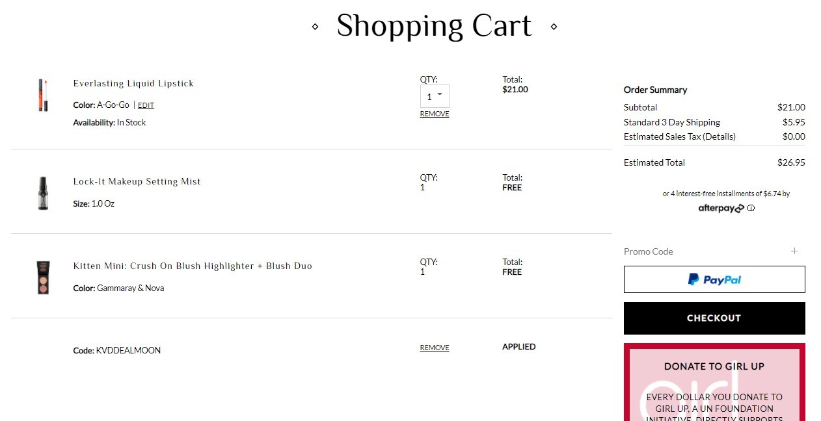Remove the Everlasting Liquid Lipstick from cart
This screenshot has width=821, height=421.
coord(435,114)
